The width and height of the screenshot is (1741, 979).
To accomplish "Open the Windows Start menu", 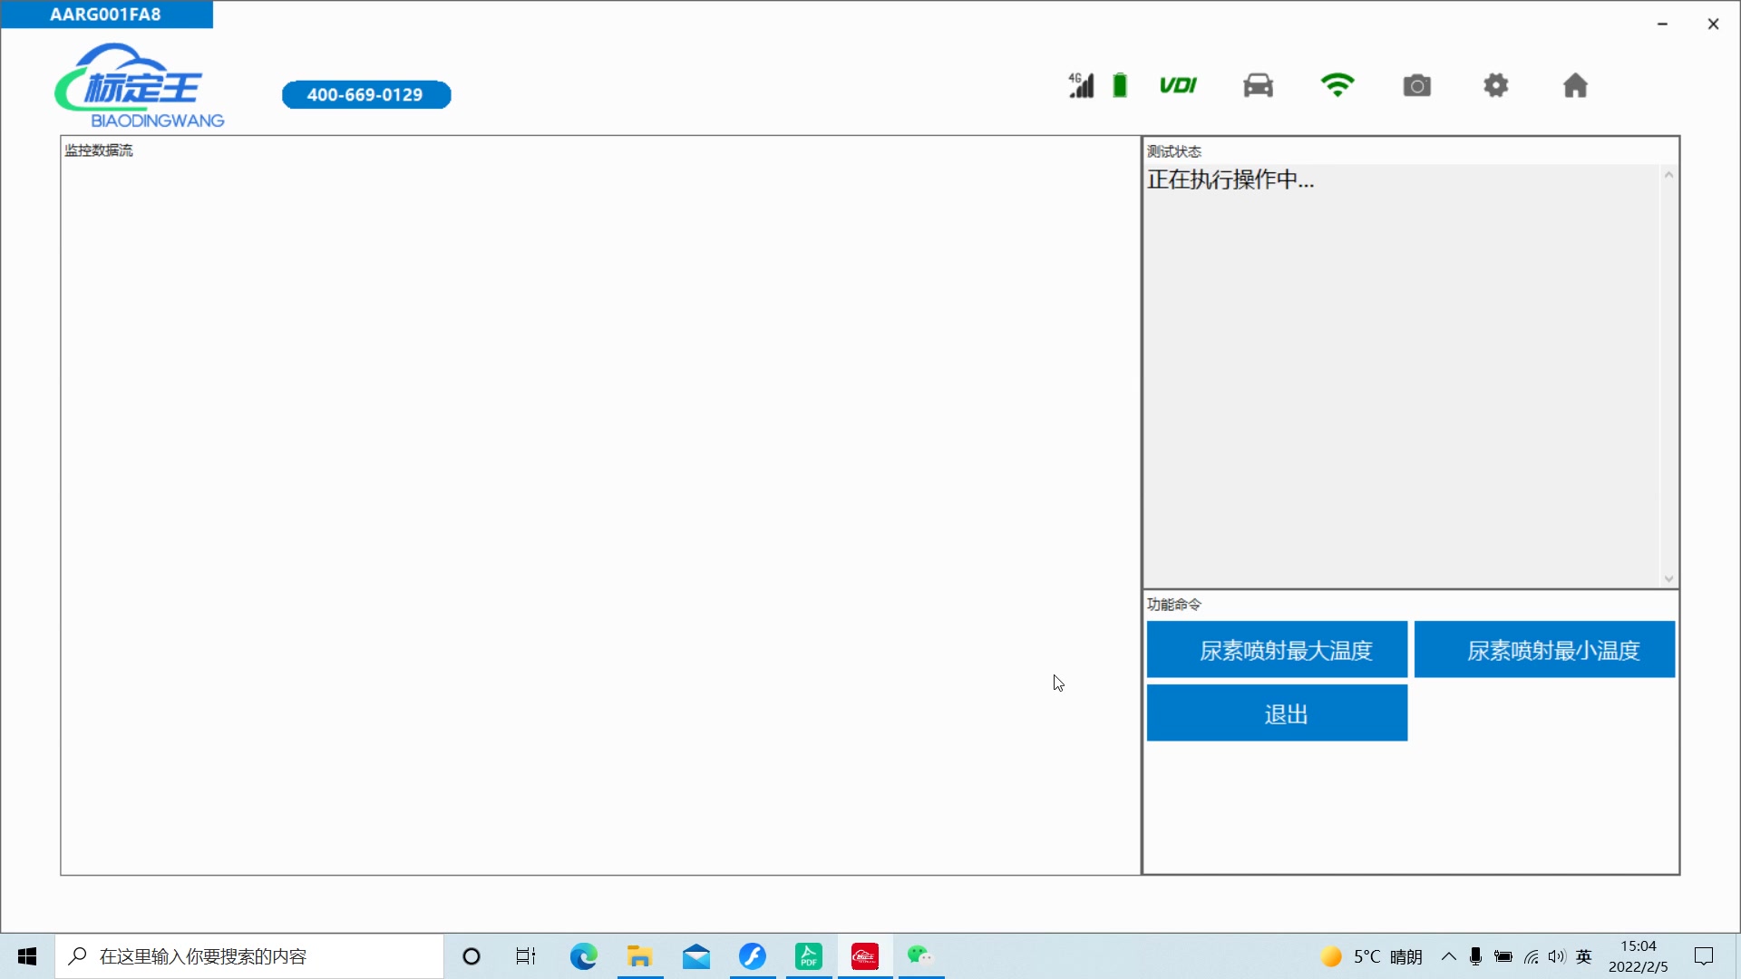I will [27, 956].
